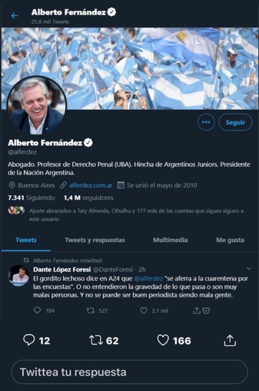
Task: Open the alferdez.com.ar website link
Action: pyautogui.click(x=91, y=186)
